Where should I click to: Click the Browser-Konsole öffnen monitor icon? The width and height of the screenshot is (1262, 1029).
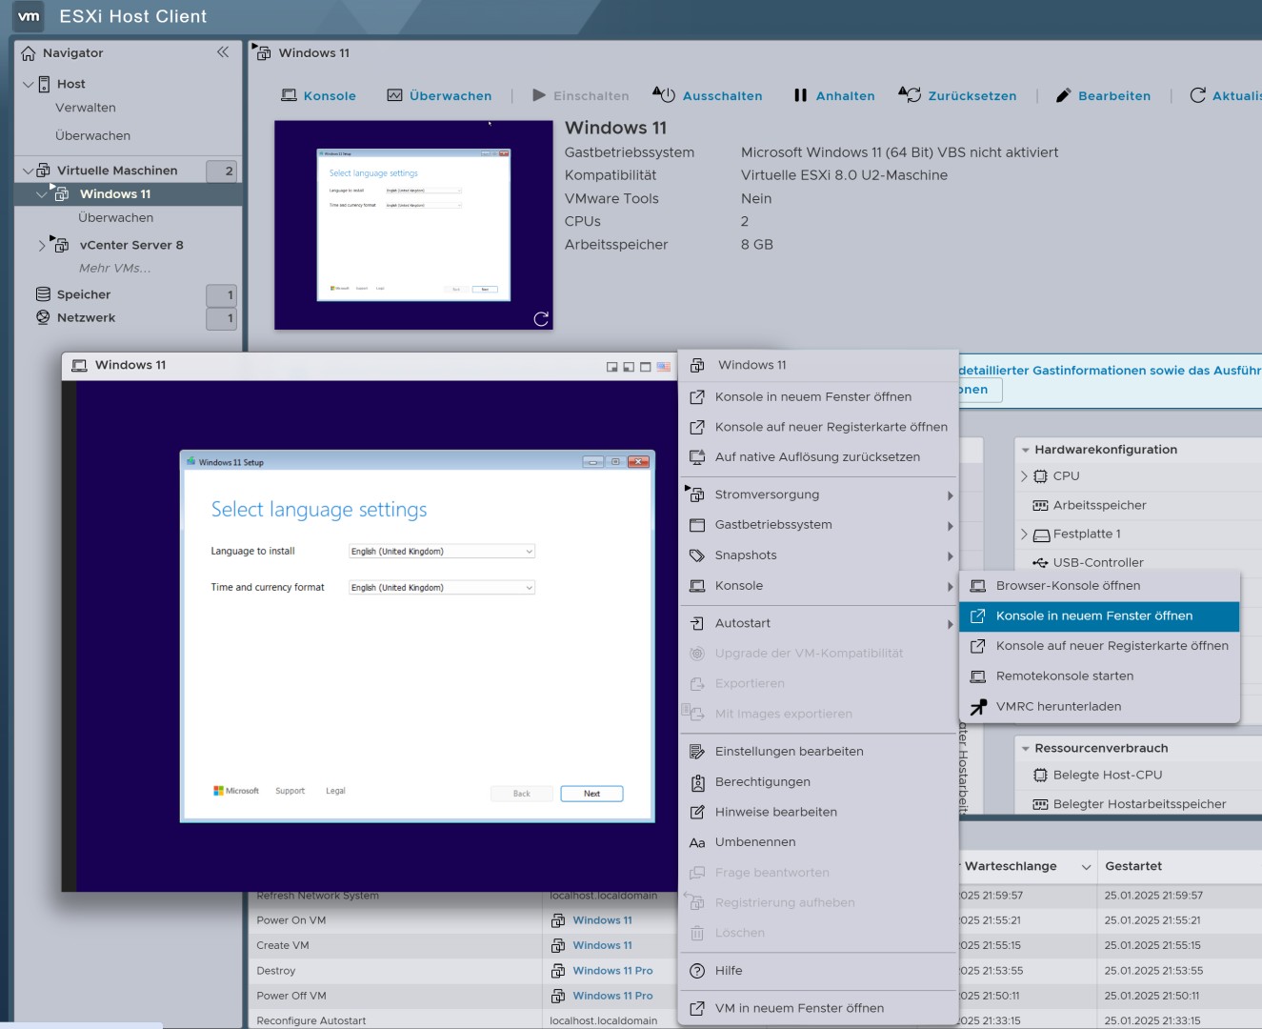[x=978, y=586]
